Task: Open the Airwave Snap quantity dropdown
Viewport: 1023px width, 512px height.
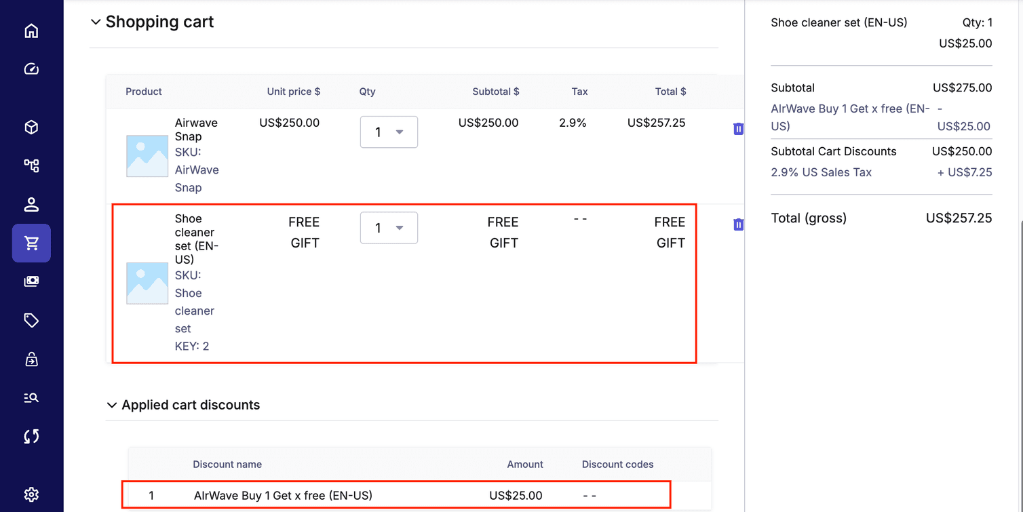Action: tap(389, 132)
